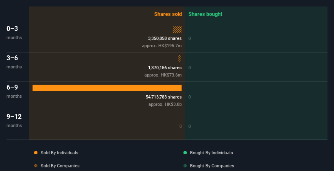
Task: Click the Bought By Individuals legend label
Action: point(211,153)
